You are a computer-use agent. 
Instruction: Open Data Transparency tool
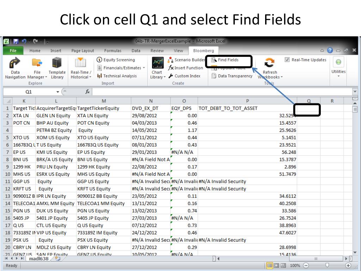(x=232, y=76)
